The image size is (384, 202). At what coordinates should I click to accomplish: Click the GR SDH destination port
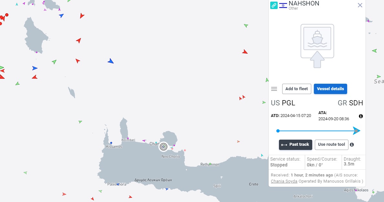tap(350, 103)
